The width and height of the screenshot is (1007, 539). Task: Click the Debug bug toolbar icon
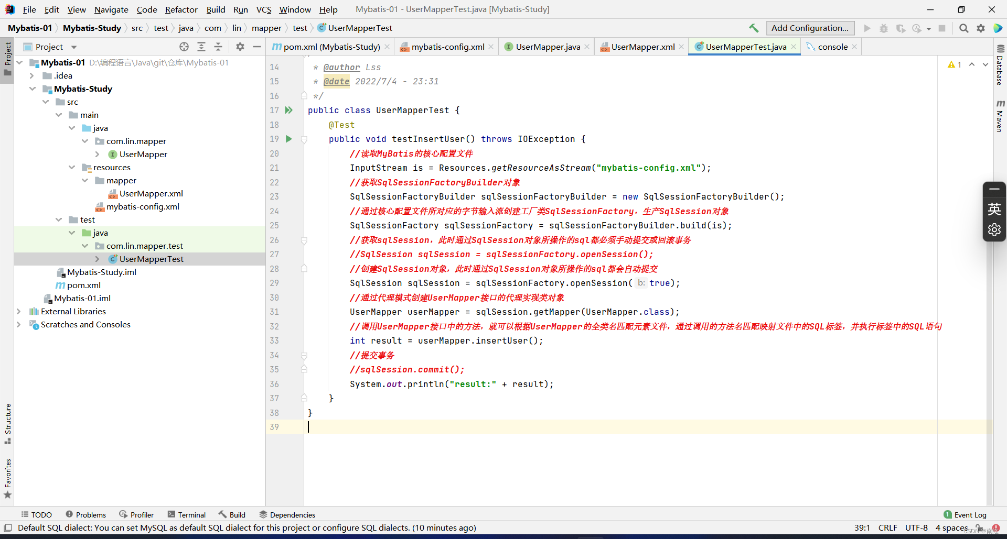tap(884, 28)
